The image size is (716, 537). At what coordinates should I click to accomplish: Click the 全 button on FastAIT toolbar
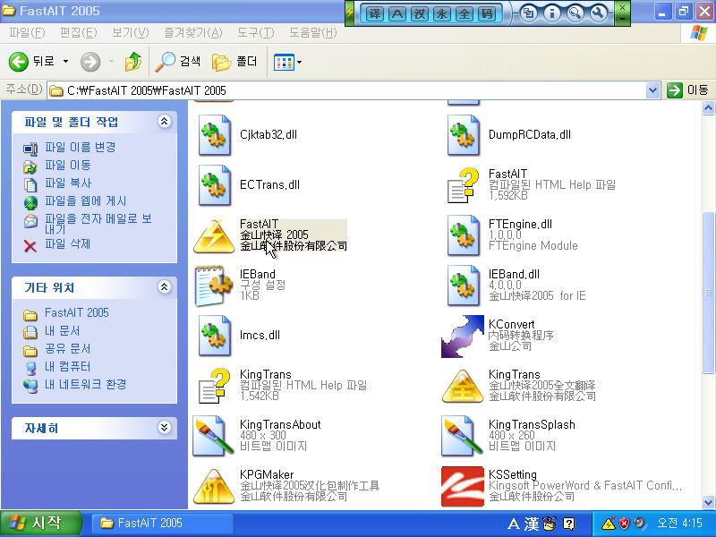[464, 13]
